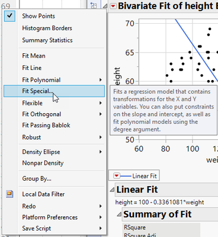Click the Linear Fit red triangle menu icon
Viewport: 218px width, 237px height.
[117, 175]
